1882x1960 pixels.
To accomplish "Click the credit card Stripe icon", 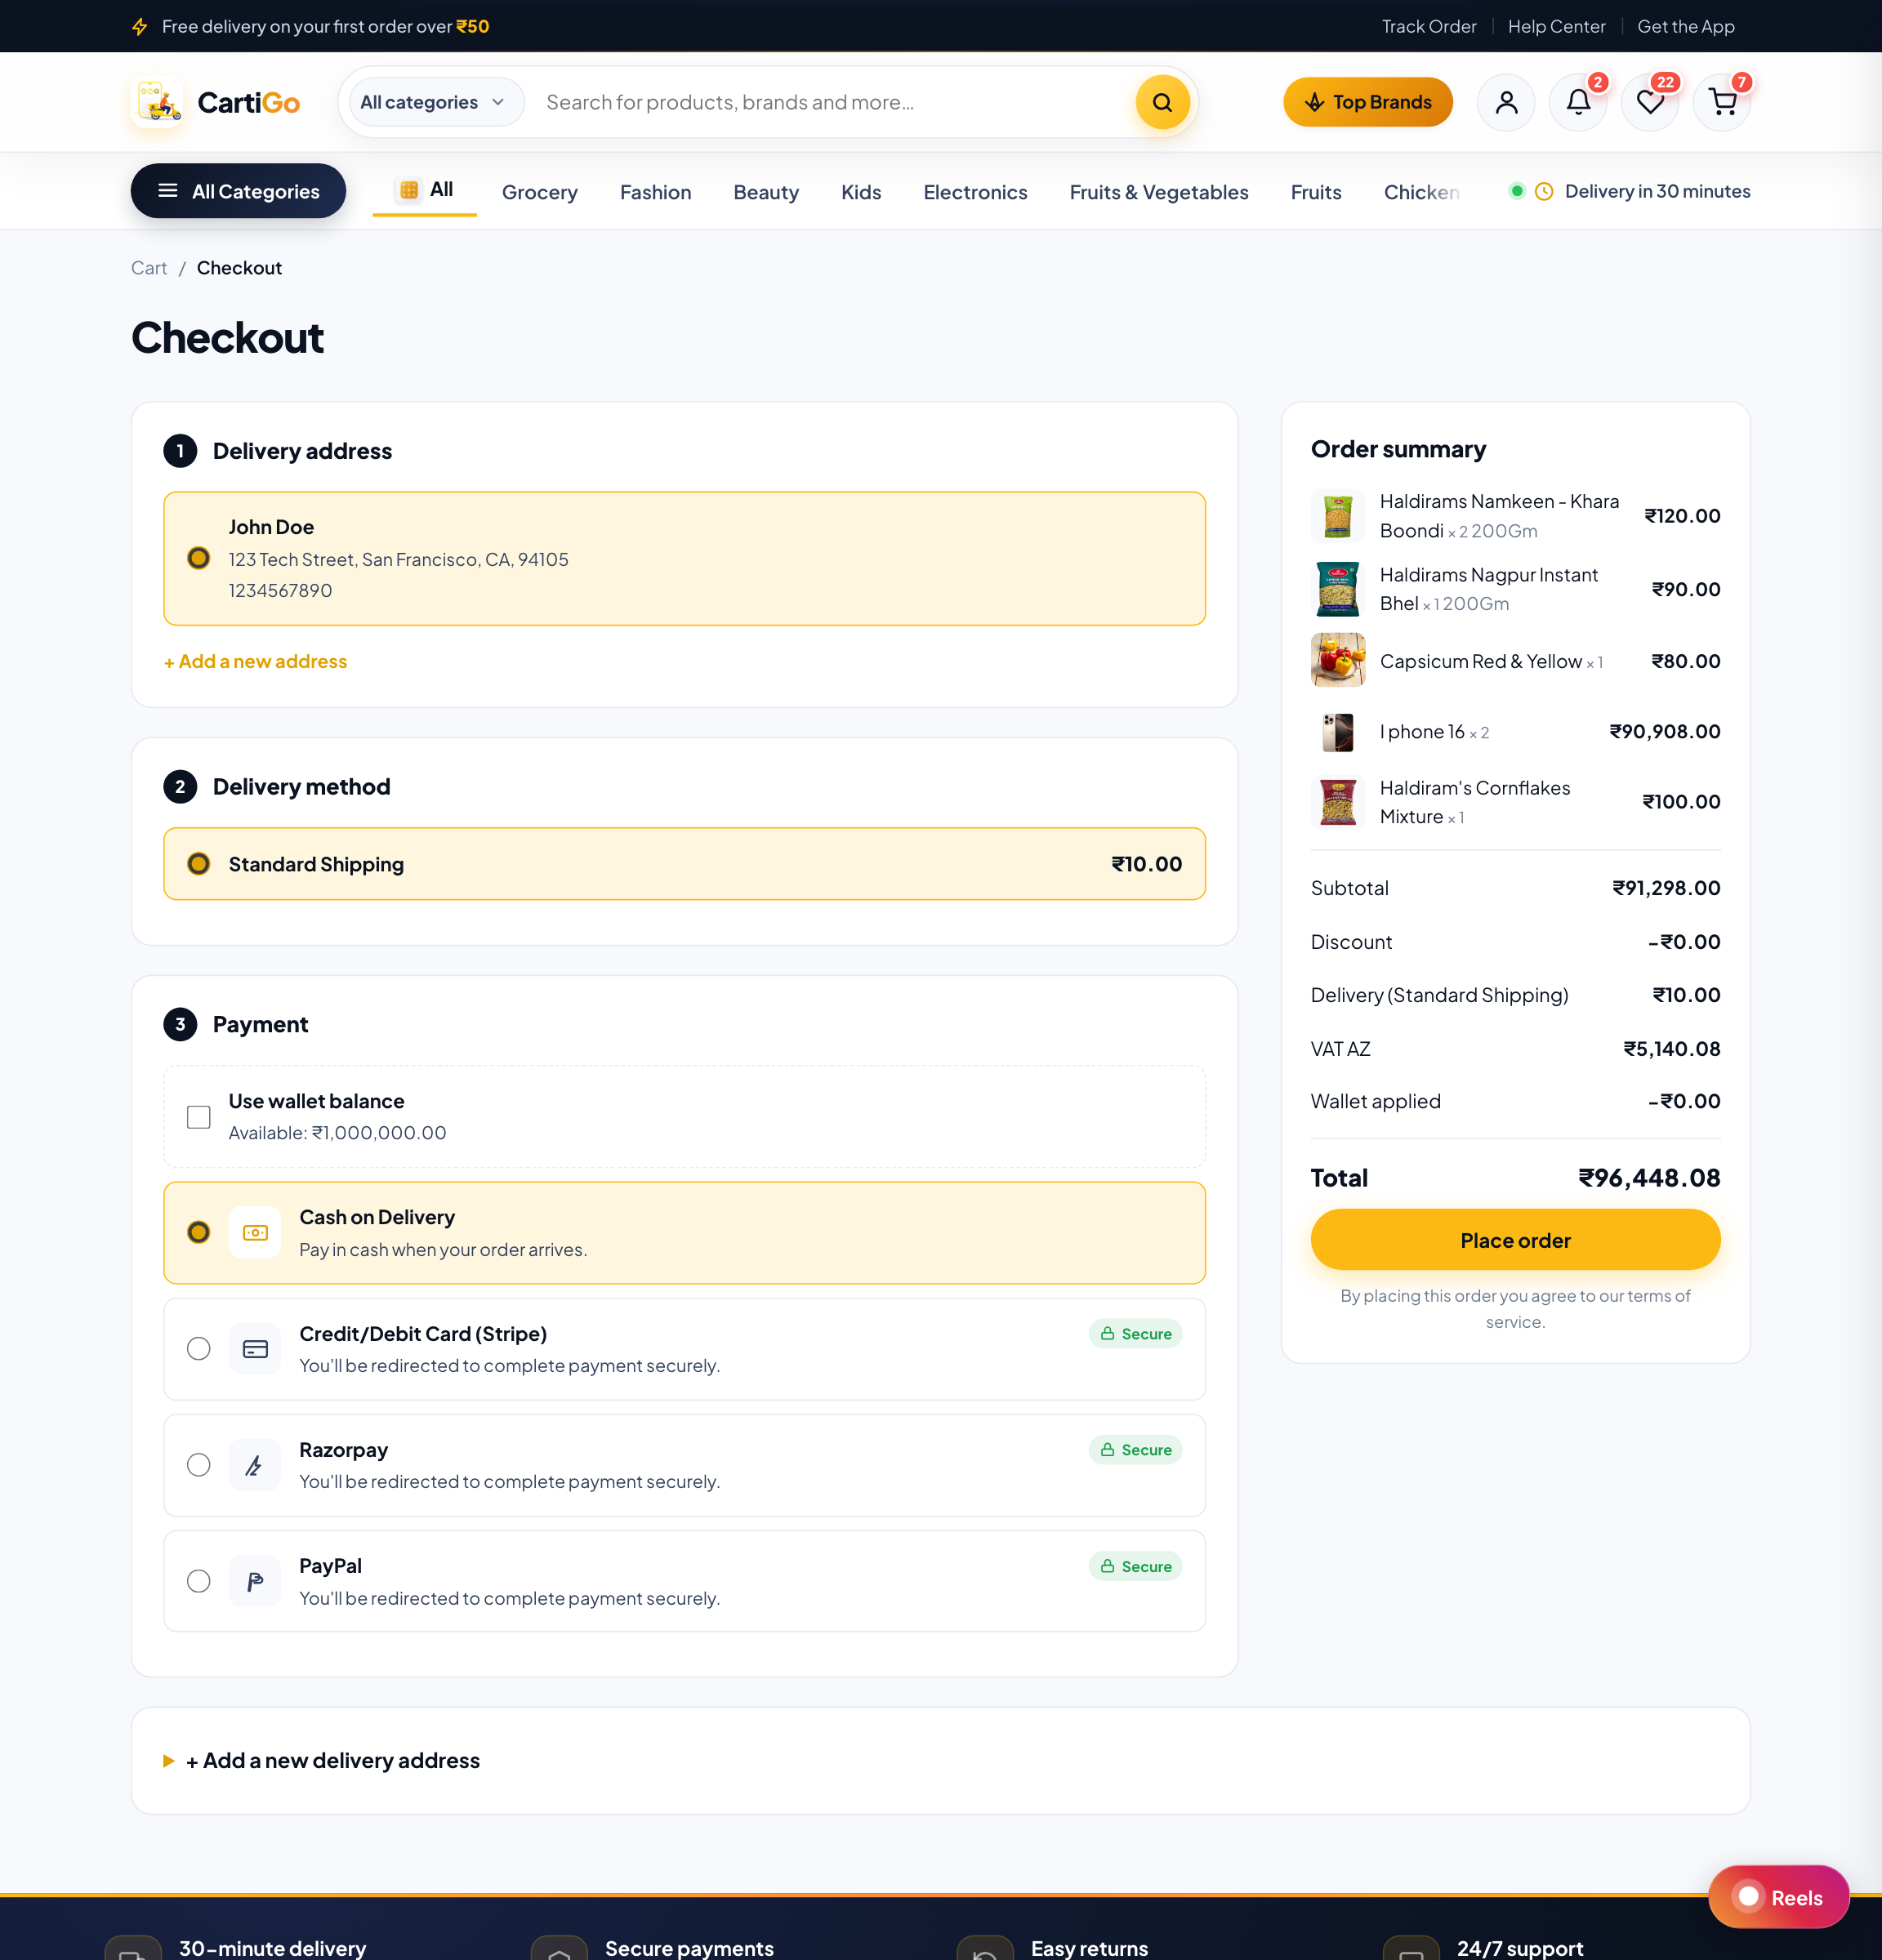I will (255, 1349).
